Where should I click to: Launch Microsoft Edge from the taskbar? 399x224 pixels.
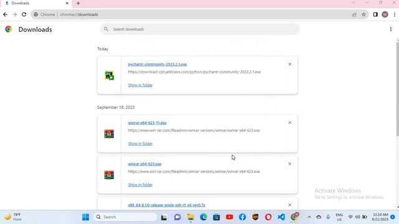click(x=203, y=217)
